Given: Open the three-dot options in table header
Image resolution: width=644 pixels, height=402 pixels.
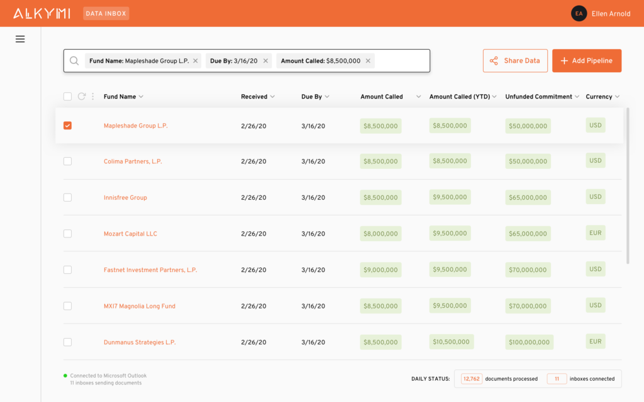Looking at the screenshot, I should click(93, 96).
